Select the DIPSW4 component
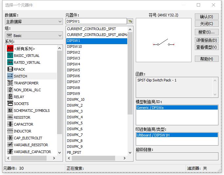 97,64
